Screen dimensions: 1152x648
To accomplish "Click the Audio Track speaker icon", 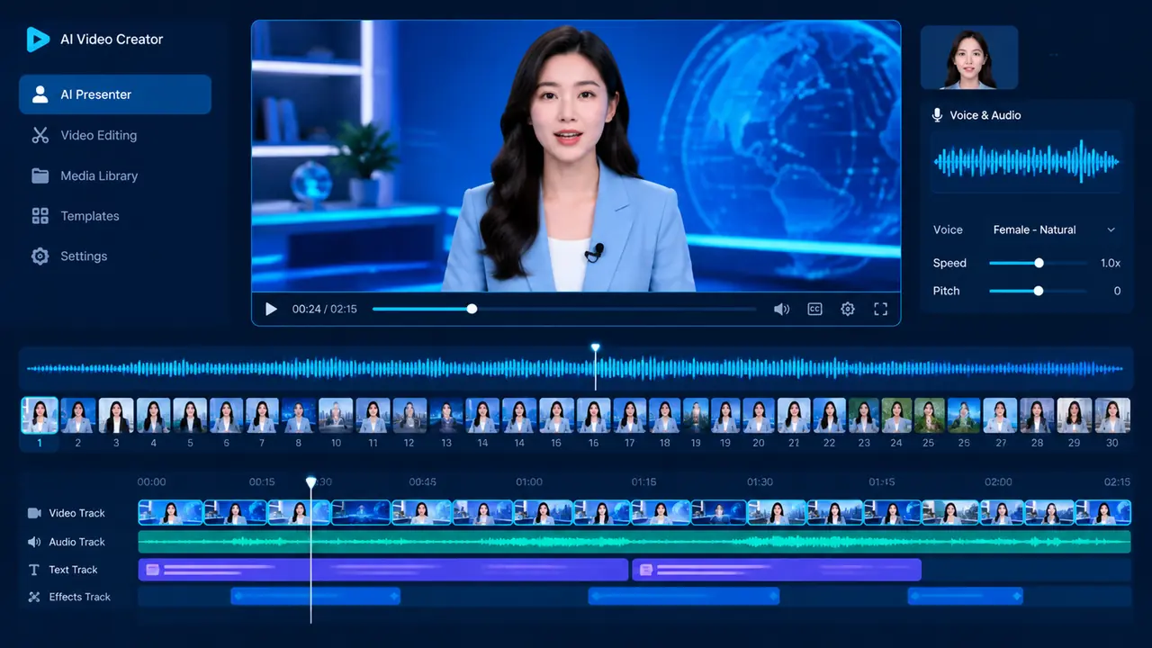I will point(34,542).
